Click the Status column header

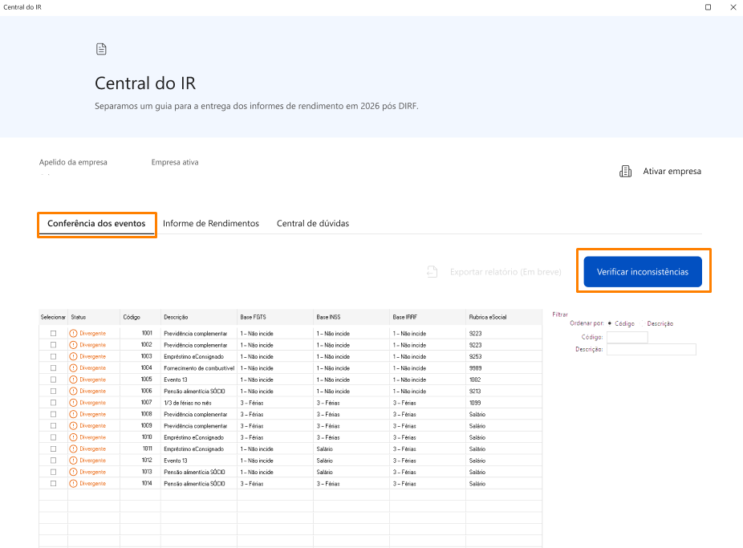[94, 318]
